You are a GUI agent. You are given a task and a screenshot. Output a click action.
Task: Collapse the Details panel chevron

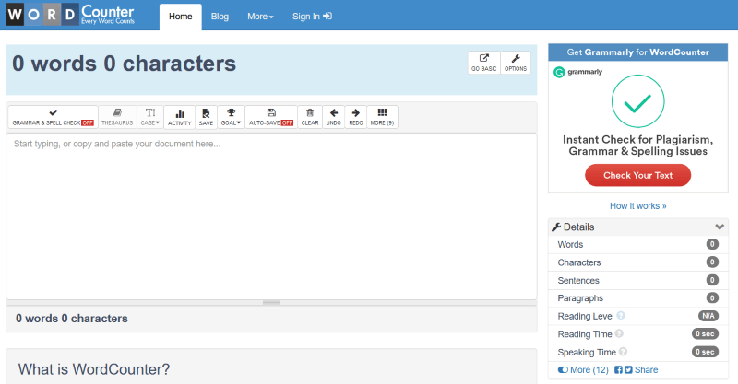pos(720,227)
